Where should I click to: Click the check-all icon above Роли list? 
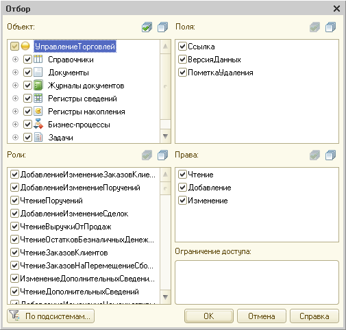pos(147,155)
